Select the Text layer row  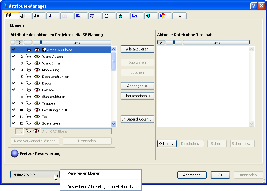[x=61, y=117]
